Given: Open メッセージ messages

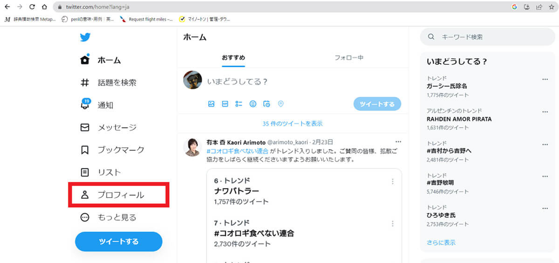Looking at the screenshot, I should (x=108, y=128).
